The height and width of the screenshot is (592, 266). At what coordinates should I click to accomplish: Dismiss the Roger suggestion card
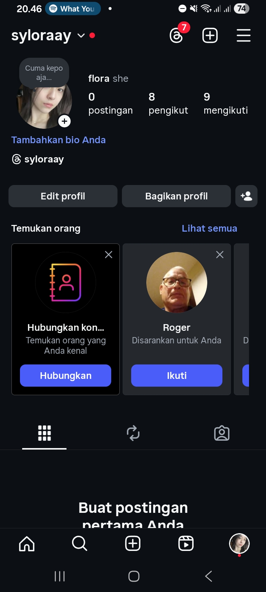point(220,255)
